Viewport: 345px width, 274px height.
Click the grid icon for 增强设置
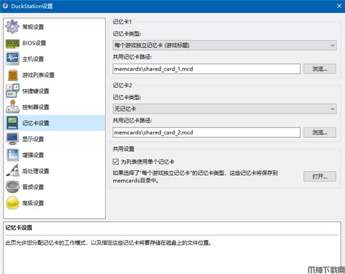click(x=13, y=155)
